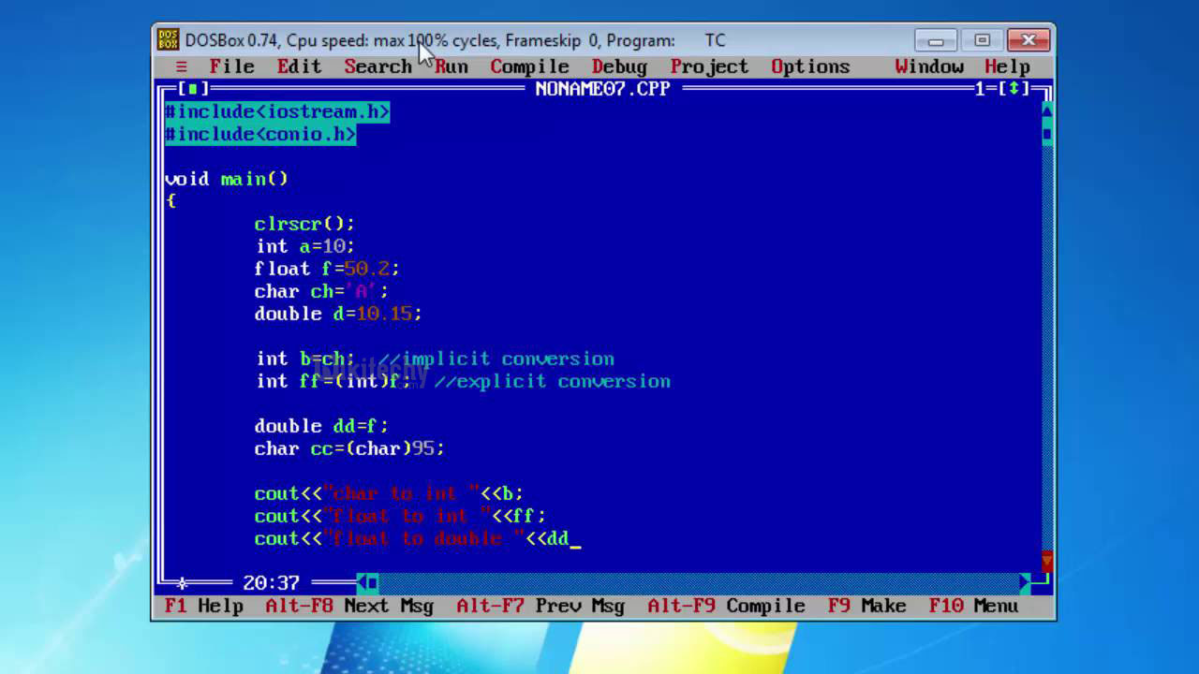Click the red scroll-down arrow at bottom right
The width and height of the screenshot is (1199, 674).
[1046, 561]
